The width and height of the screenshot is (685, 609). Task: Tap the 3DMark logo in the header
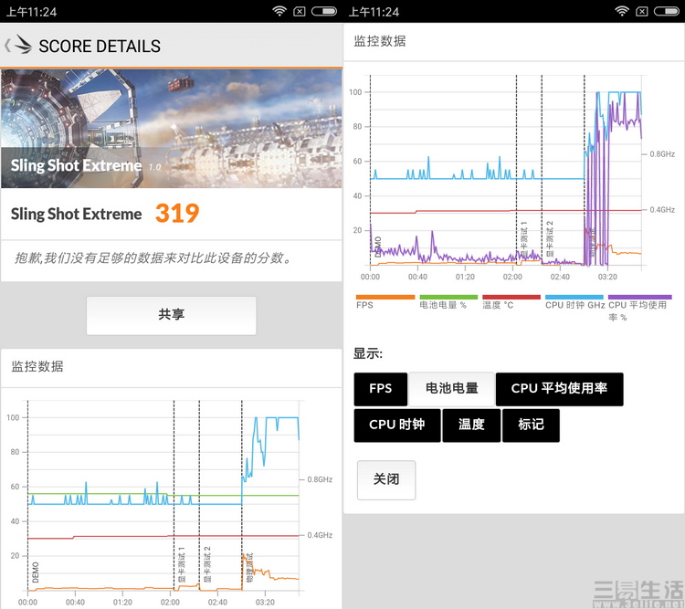(x=23, y=45)
